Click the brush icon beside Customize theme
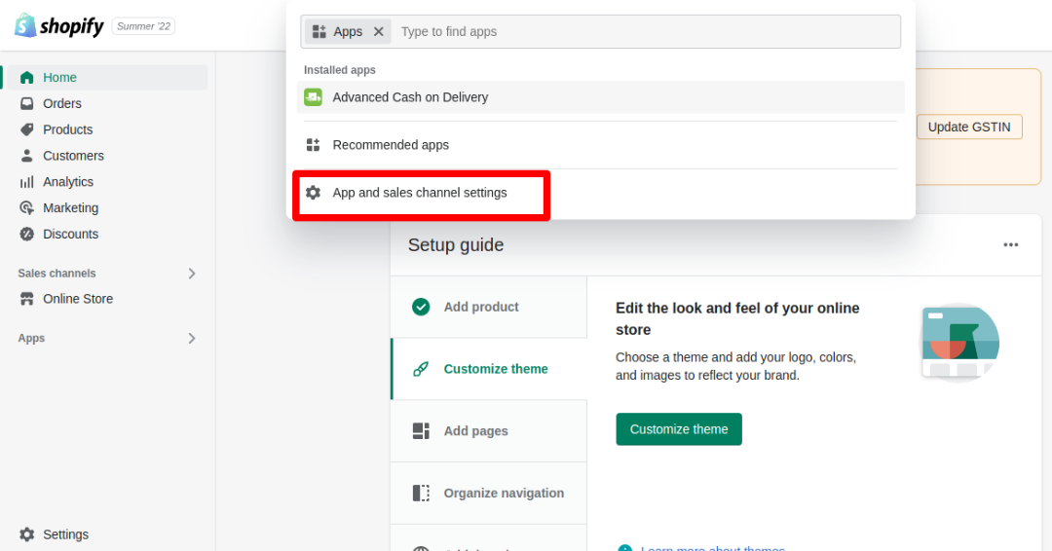The image size is (1052, 551). pos(421,369)
